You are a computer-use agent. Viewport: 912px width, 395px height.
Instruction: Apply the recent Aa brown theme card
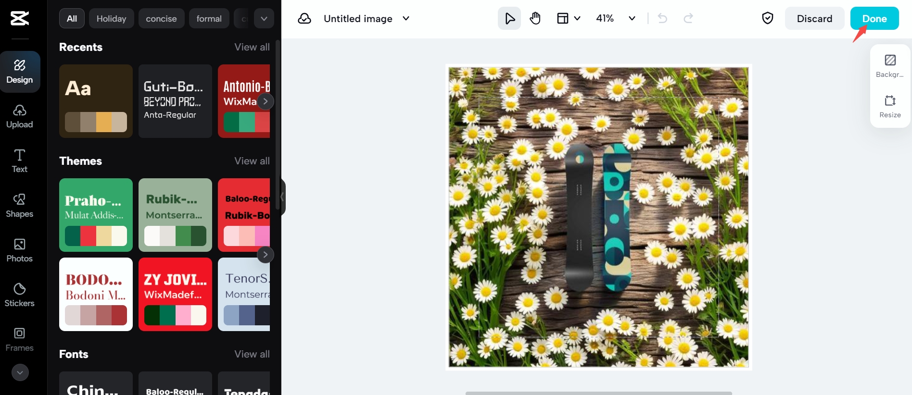(96, 101)
